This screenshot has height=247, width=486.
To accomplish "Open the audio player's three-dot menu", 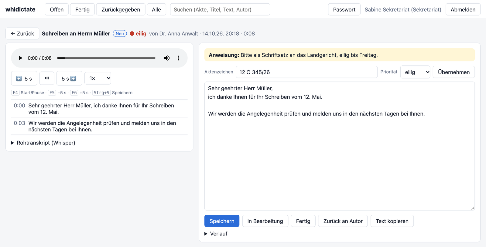I will tap(178, 58).
